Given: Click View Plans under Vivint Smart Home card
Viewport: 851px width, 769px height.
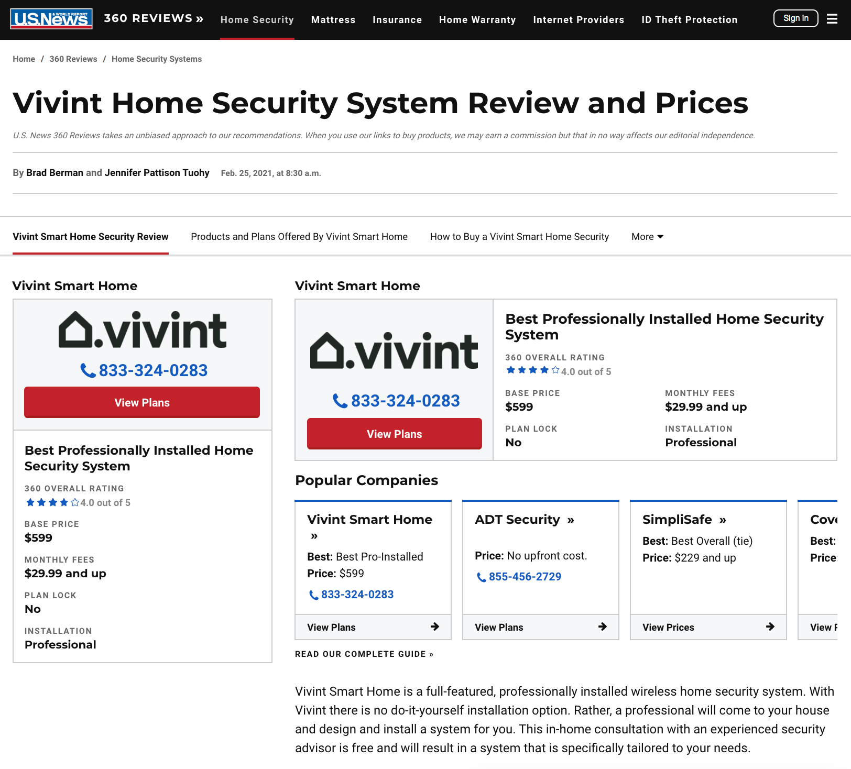Looking at the screenshot, I should coord(373,627).
